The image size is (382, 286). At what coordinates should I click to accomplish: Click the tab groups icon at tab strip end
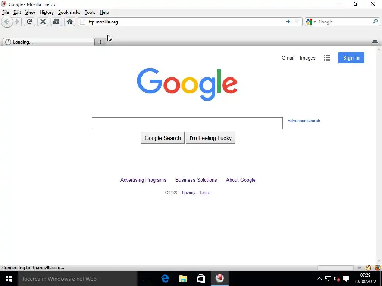[x=375, y=42]
